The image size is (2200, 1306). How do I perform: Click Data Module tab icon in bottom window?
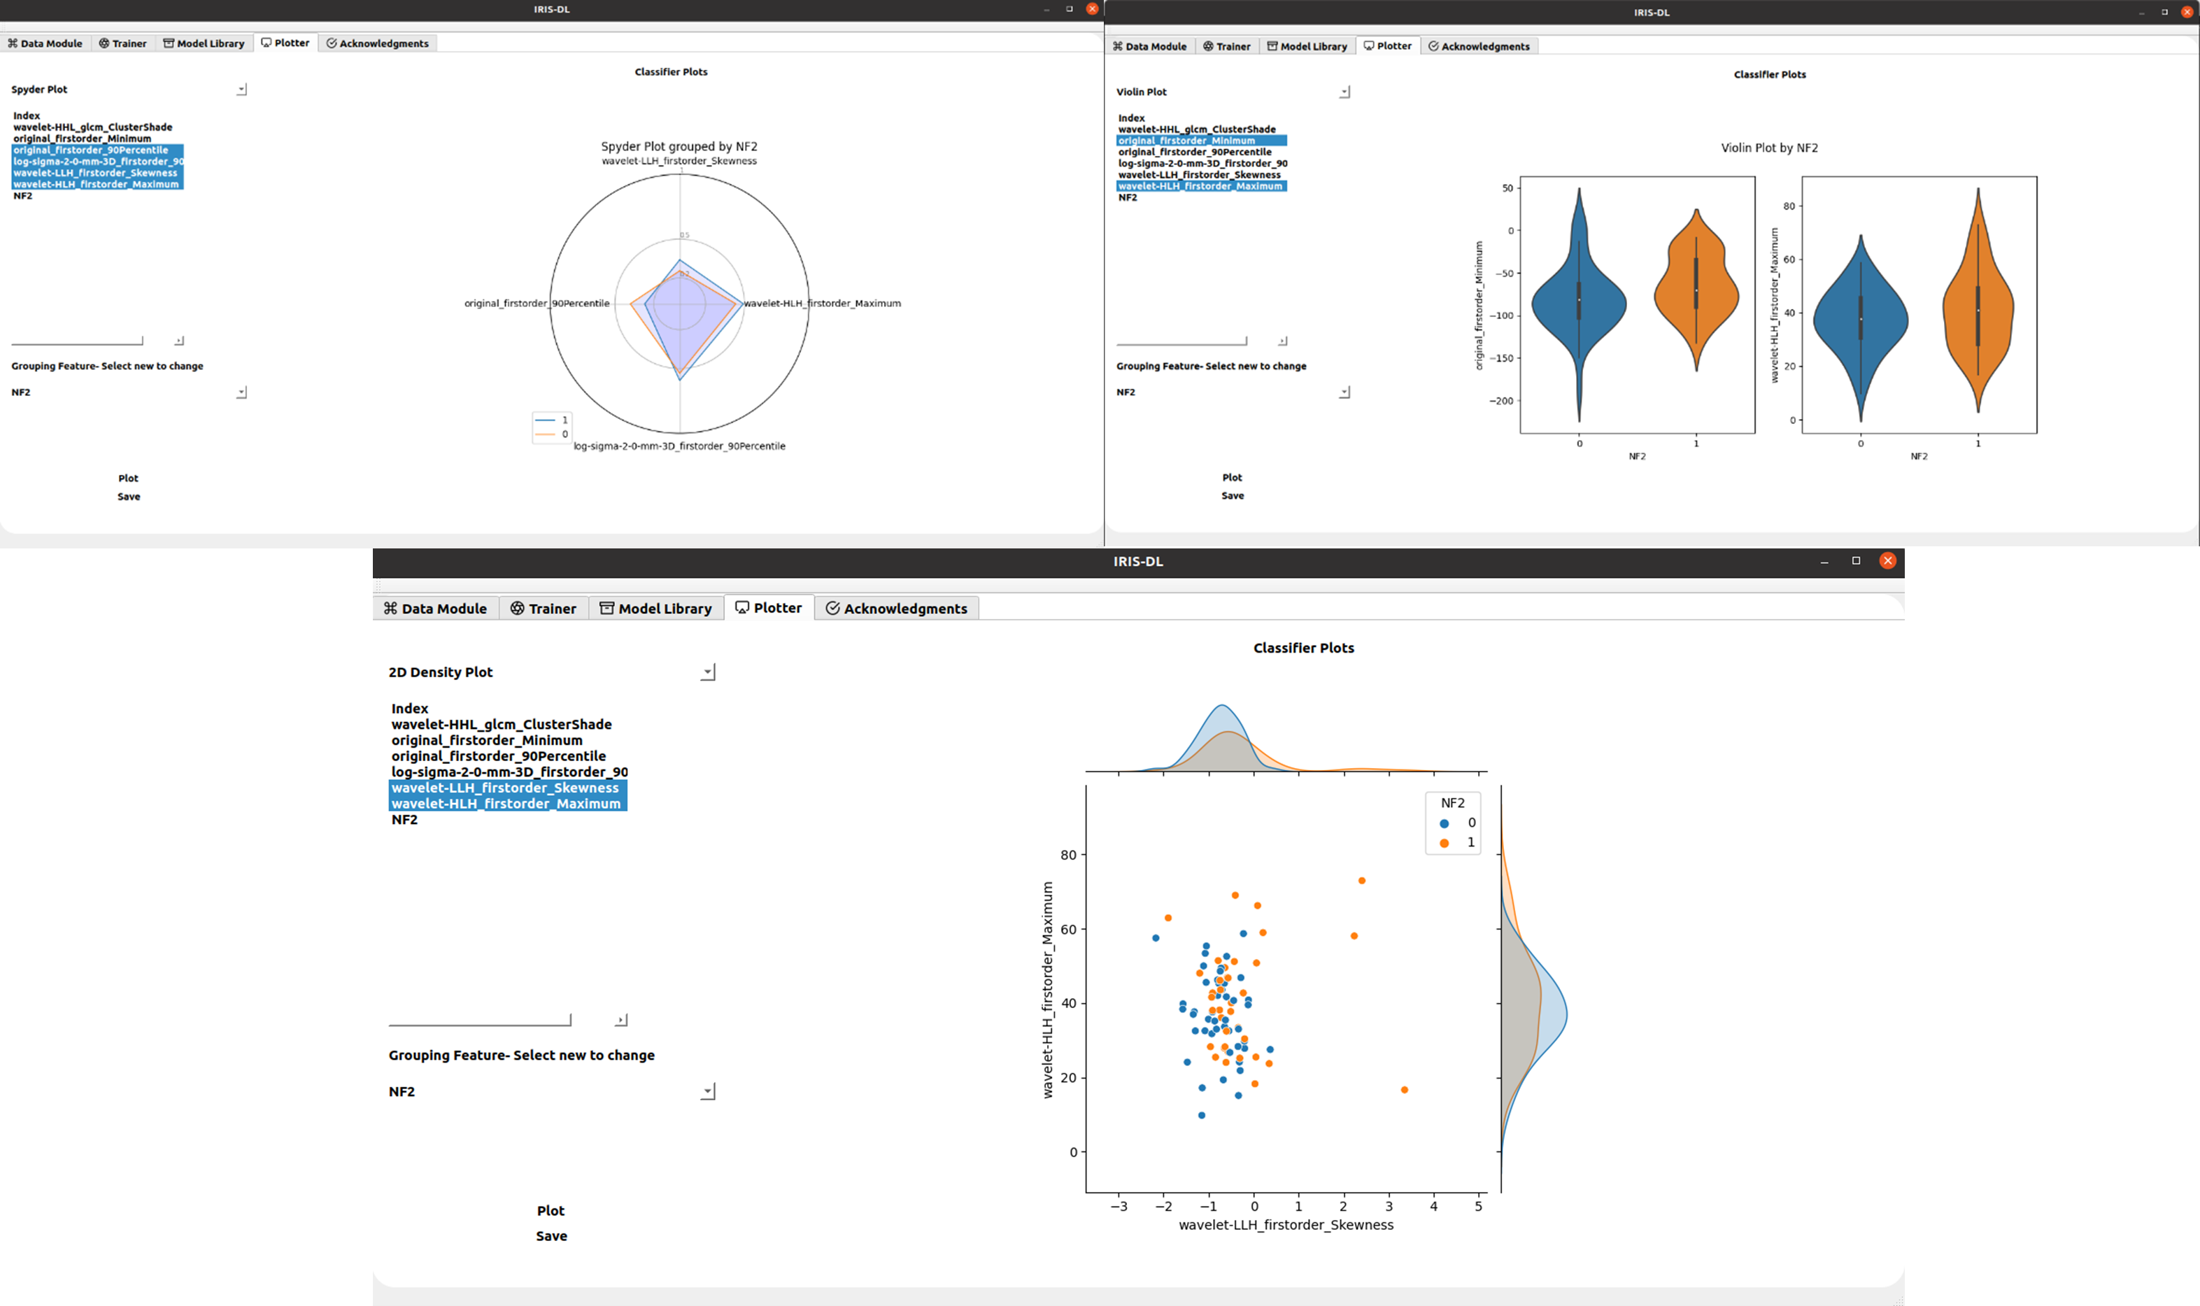pyautogui.click(x=390, y=608)
